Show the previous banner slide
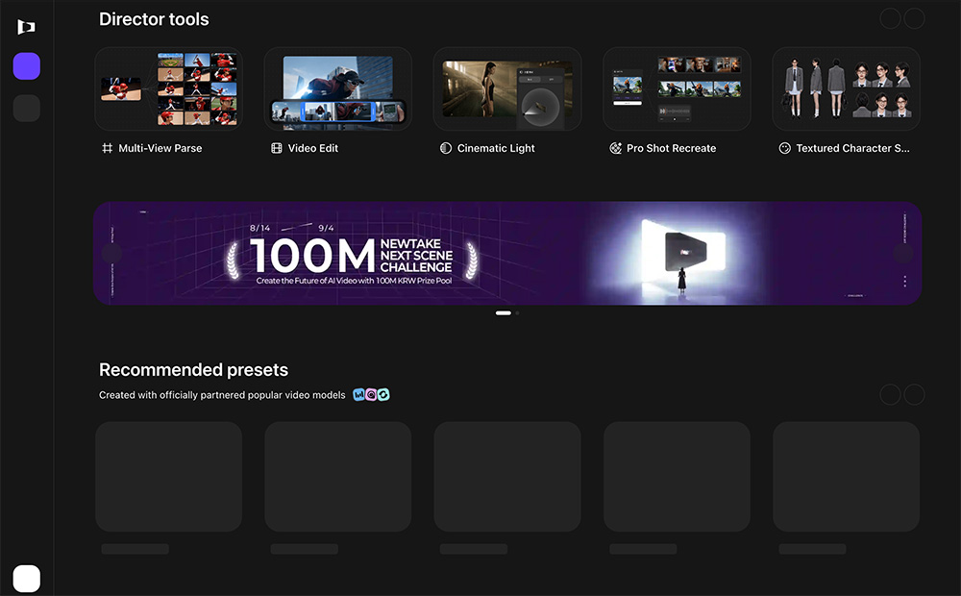 pos(111,253)
